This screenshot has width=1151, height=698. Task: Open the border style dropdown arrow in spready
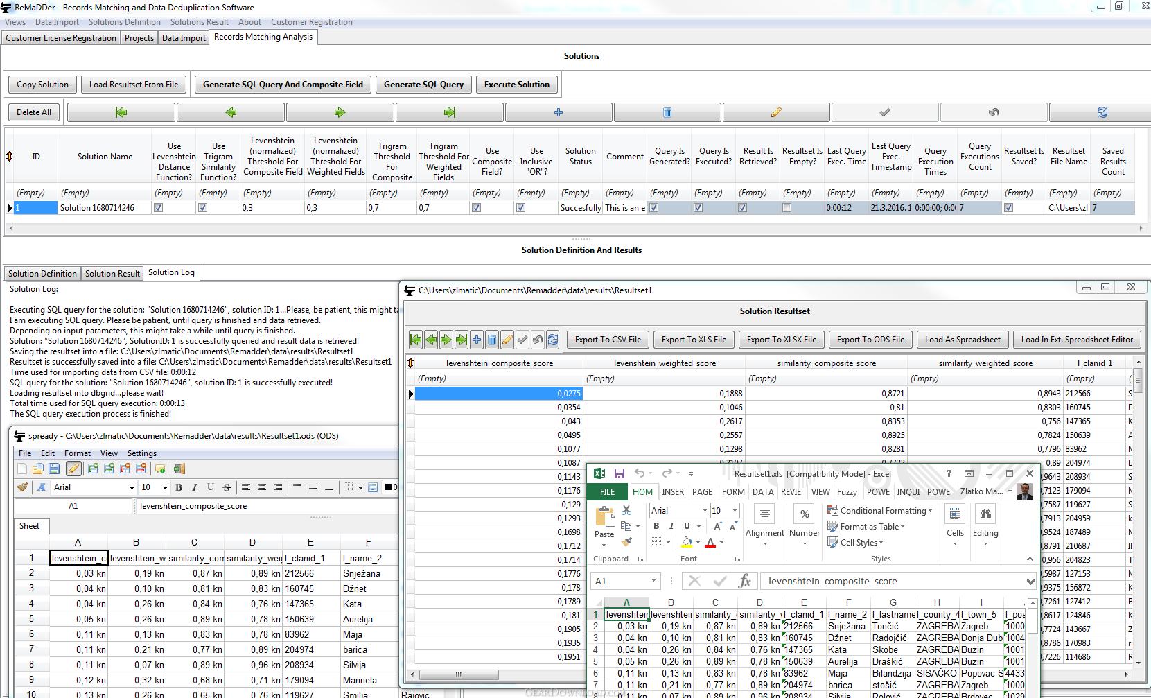click(360, 487)
